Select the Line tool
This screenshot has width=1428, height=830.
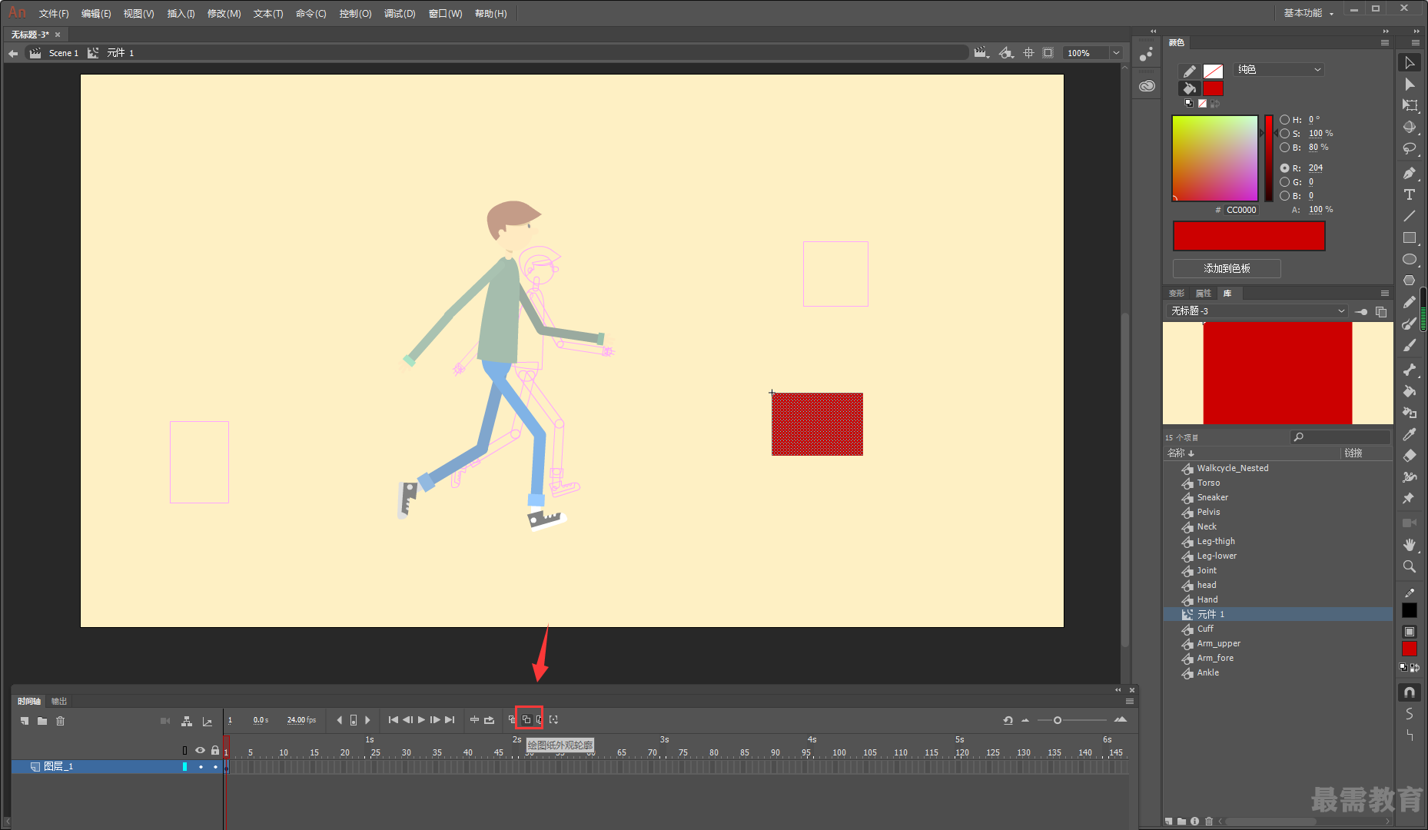pyautogui.click(x=1410, y=217)
